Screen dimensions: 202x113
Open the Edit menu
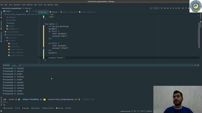tap(6, 5)
